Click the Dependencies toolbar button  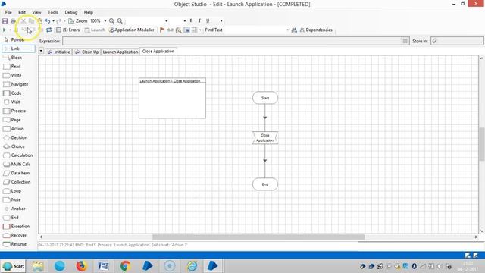[x=316, y=30]
